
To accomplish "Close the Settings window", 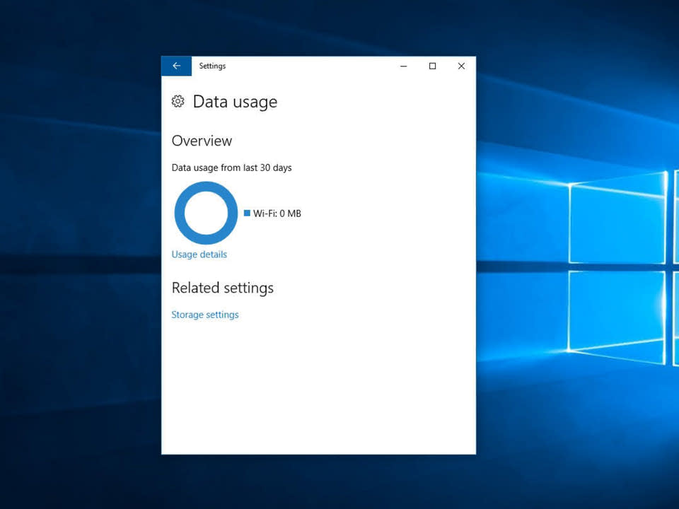I will [x=461, y=66].
